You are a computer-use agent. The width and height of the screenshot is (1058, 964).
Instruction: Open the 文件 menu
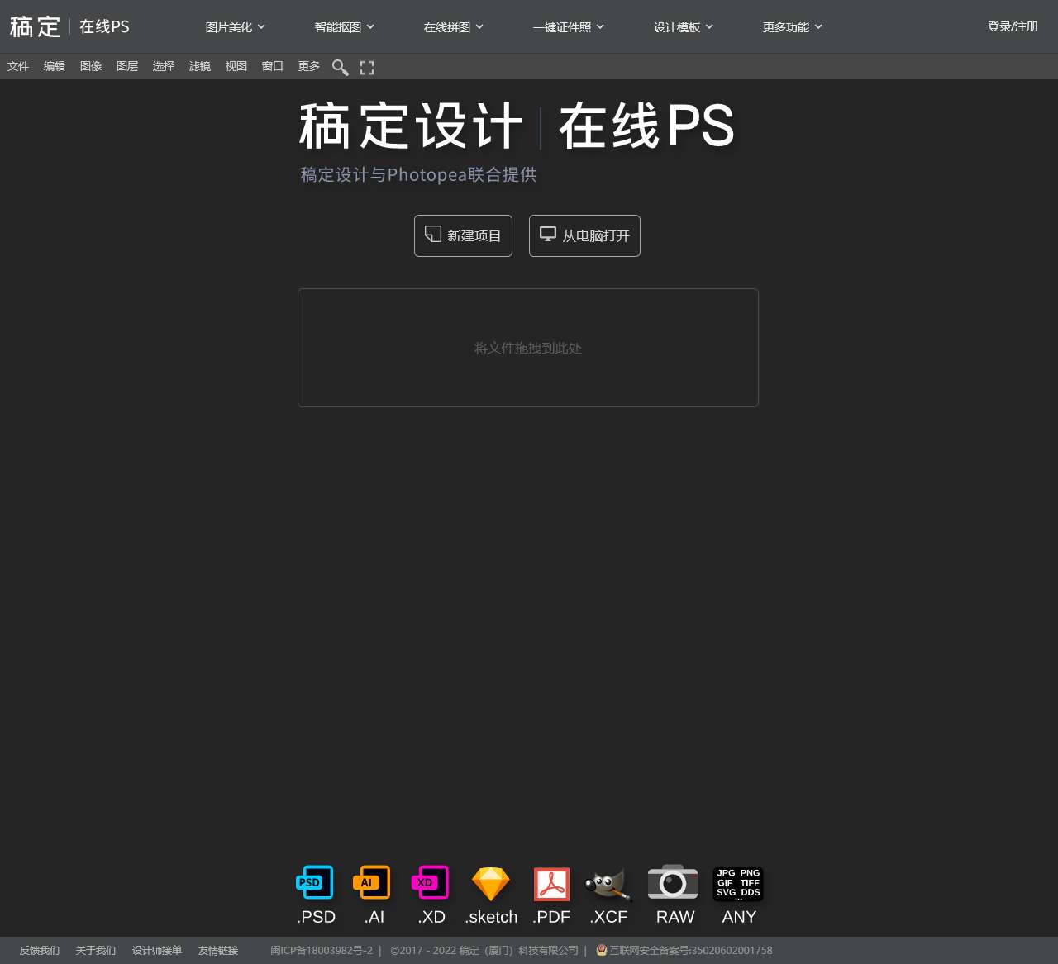pyautogui.click(x=17, y=66)
